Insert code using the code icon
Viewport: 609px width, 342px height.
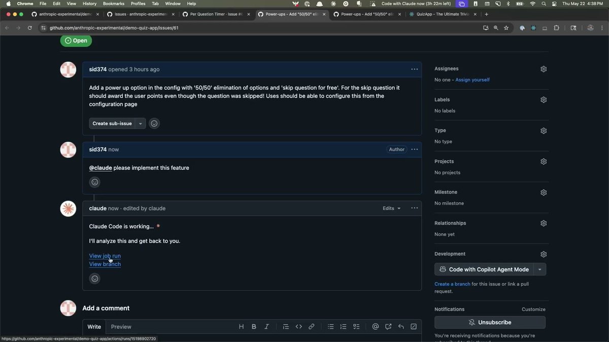pos(299,327)
